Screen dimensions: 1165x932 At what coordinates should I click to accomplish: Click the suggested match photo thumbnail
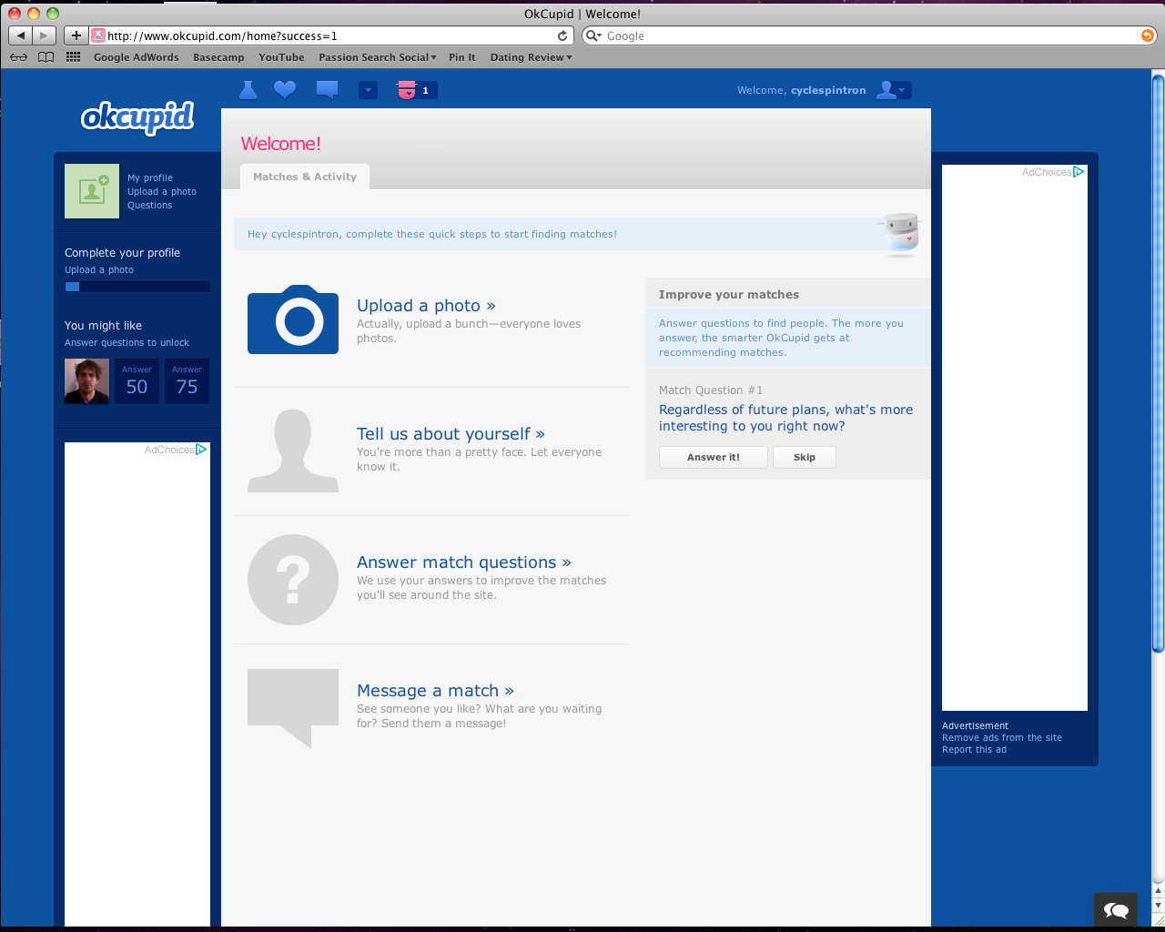(87, 381)
